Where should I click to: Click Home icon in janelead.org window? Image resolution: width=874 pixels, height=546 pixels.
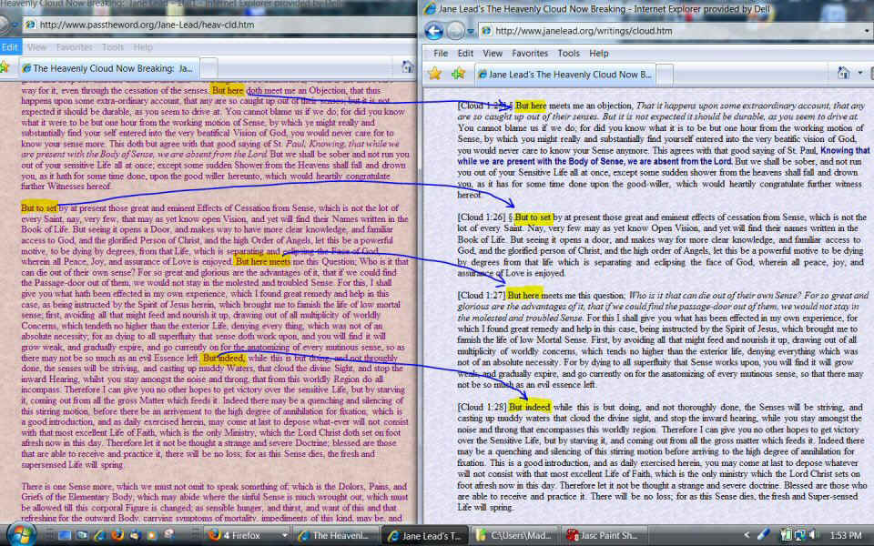click(843, 73)
